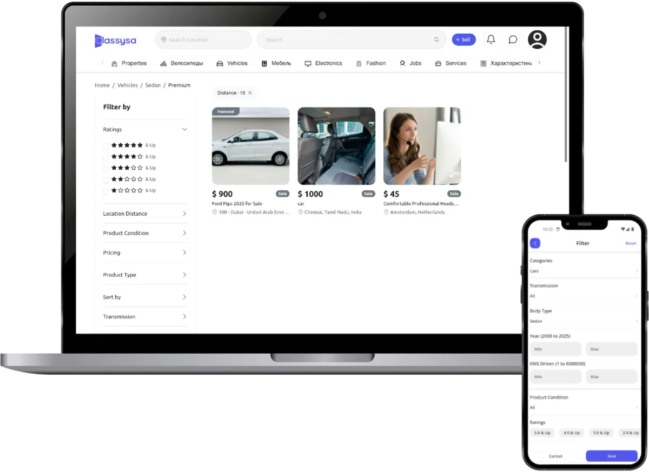Open the Vehicles category
This screenshot has height=472, width=649.
(x=231, y=63)
